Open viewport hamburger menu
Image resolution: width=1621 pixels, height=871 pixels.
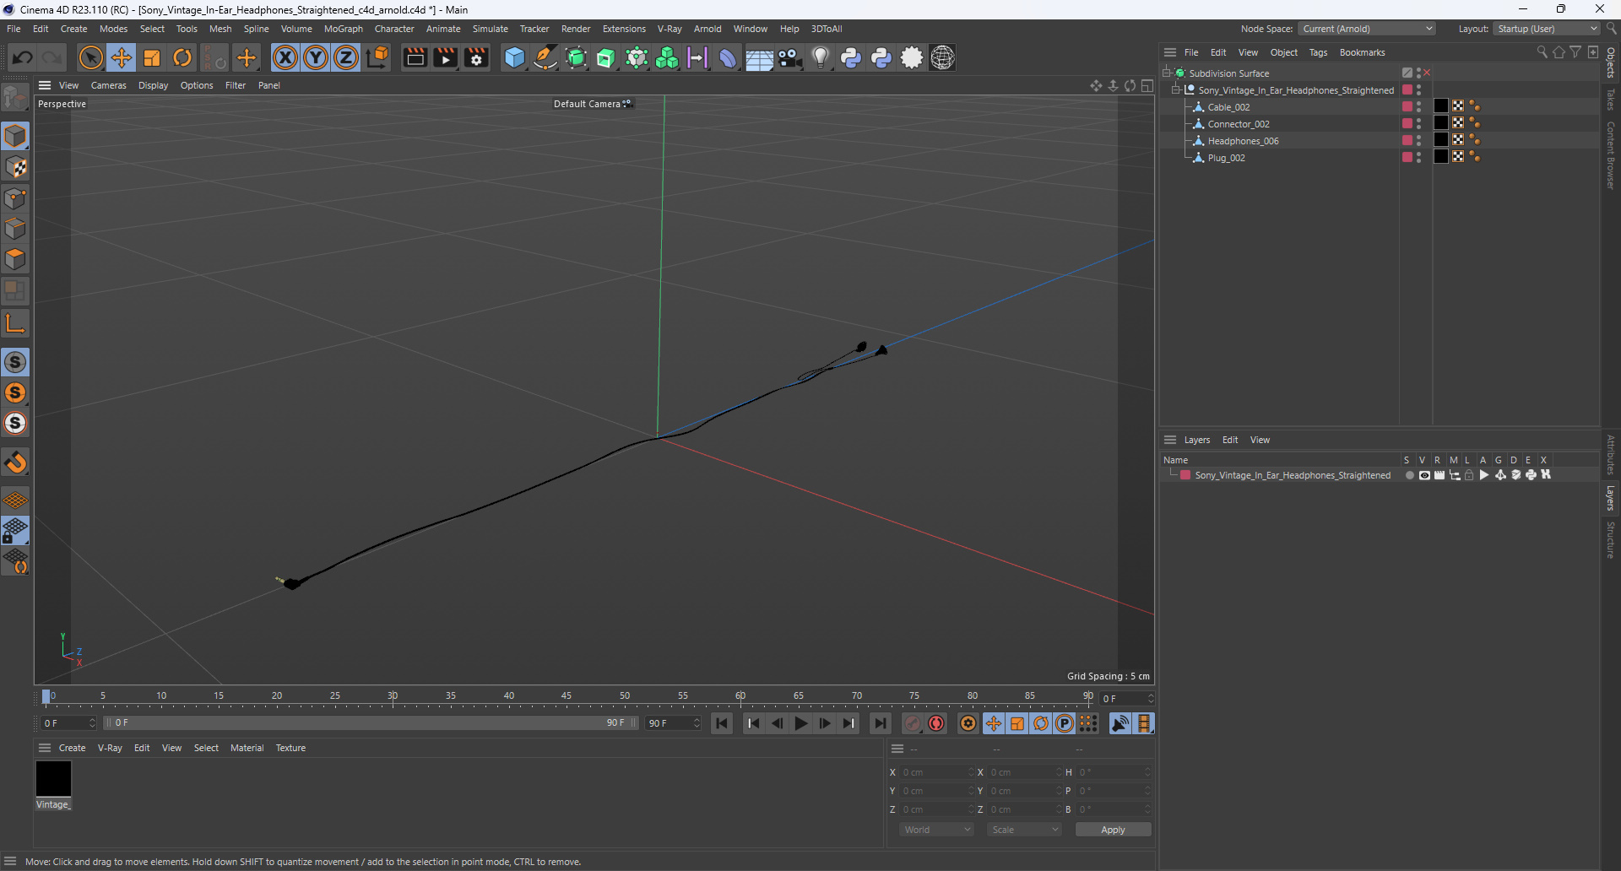pos(45,85)
